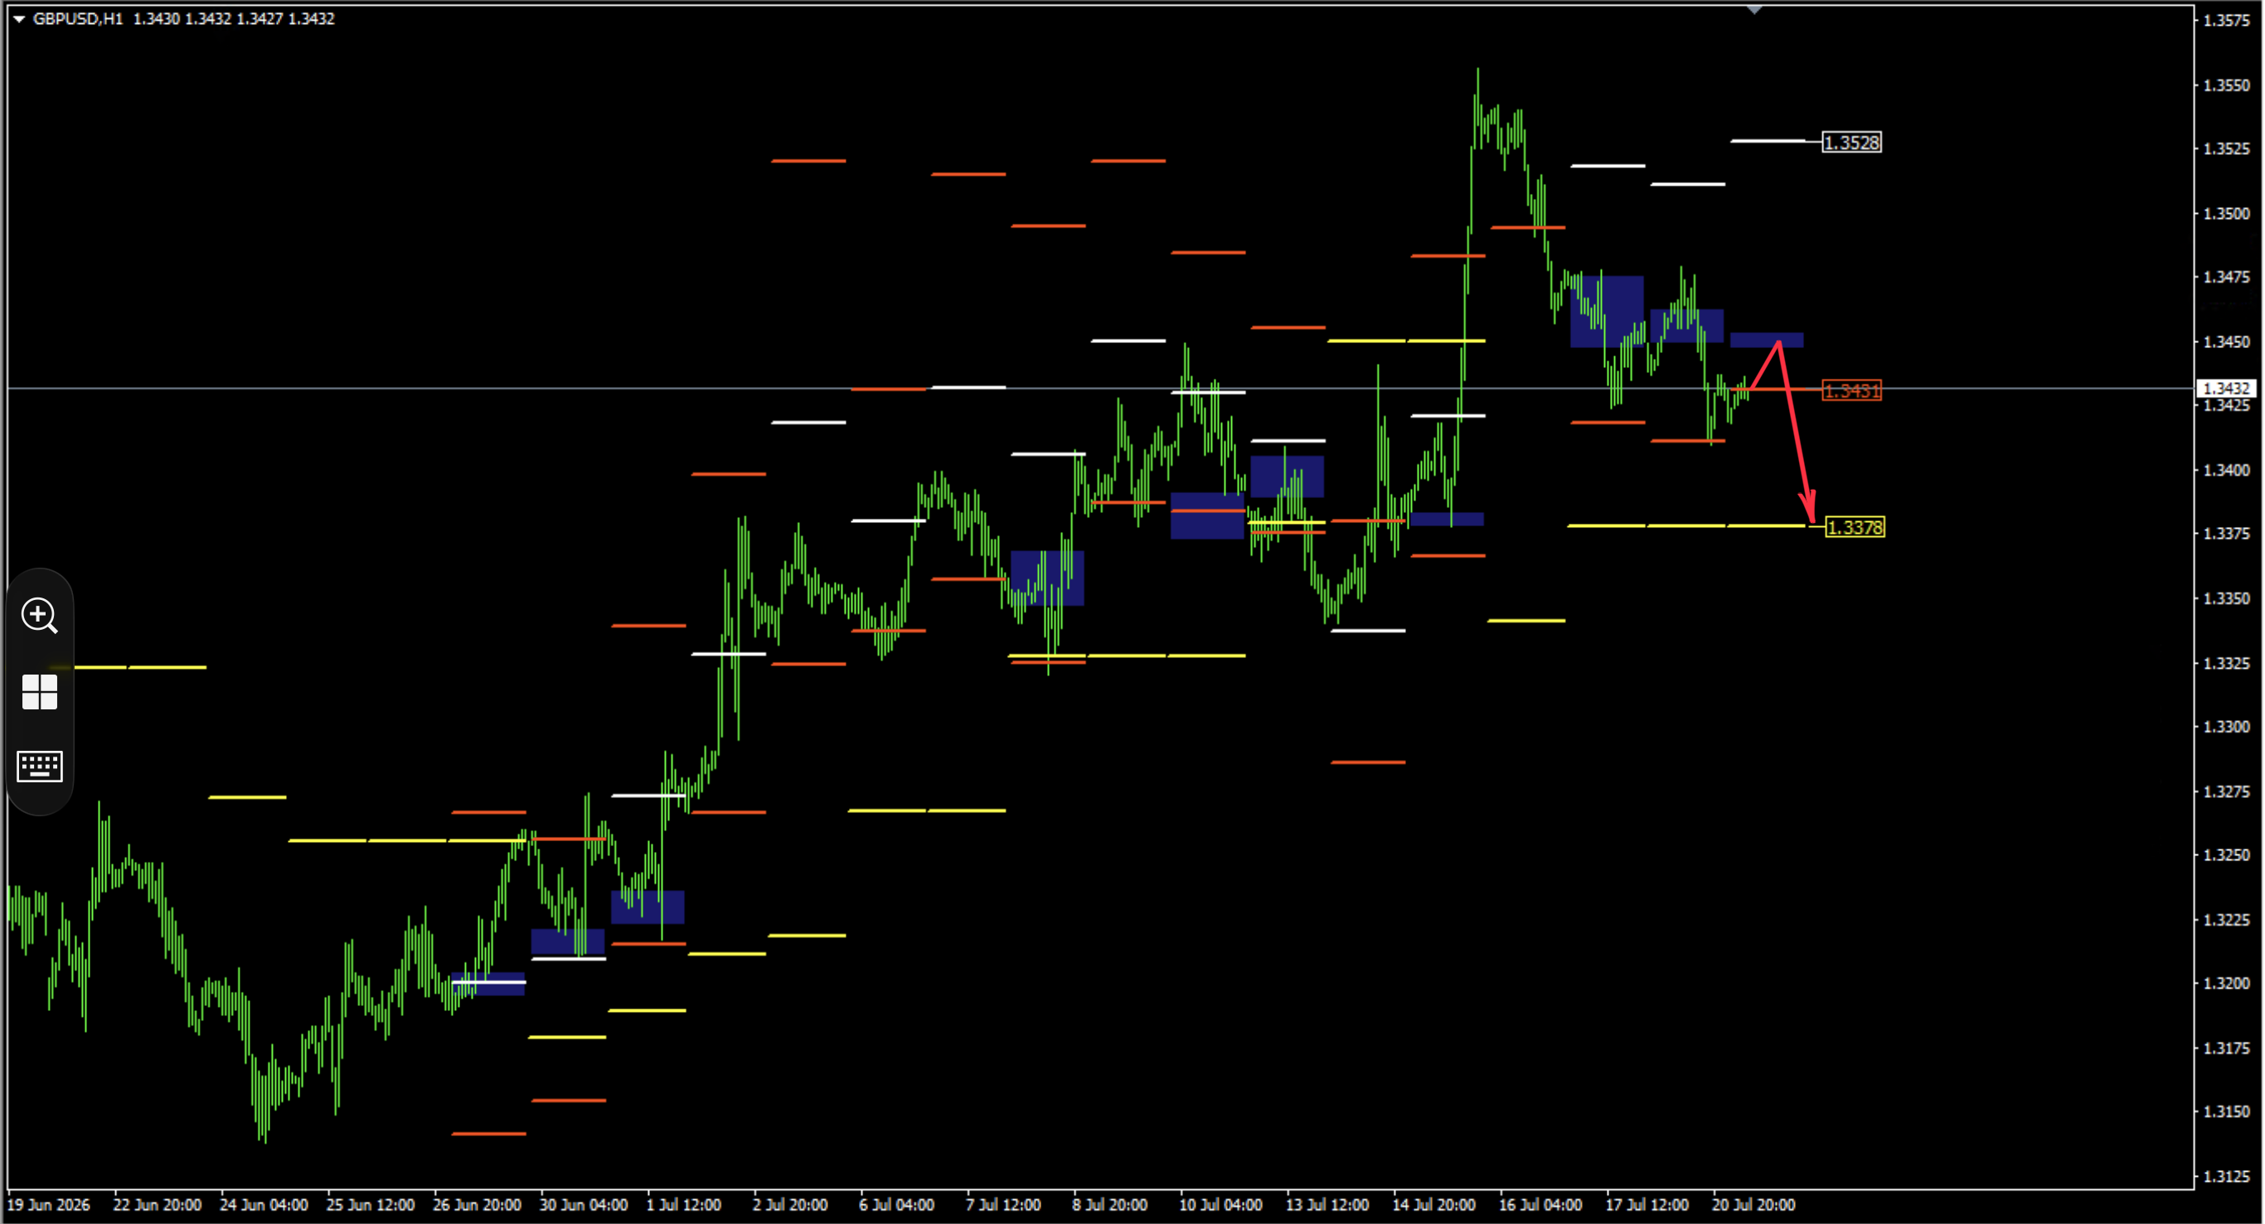Click the red arrow peak at blue zone

tap(1778, 341)
